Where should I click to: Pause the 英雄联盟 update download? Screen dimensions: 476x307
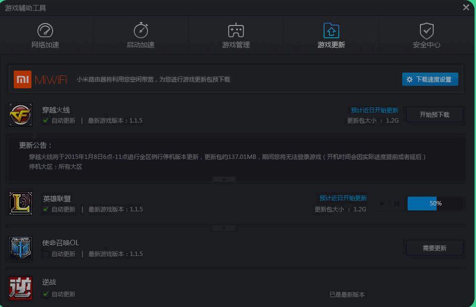tap(397, 204)
